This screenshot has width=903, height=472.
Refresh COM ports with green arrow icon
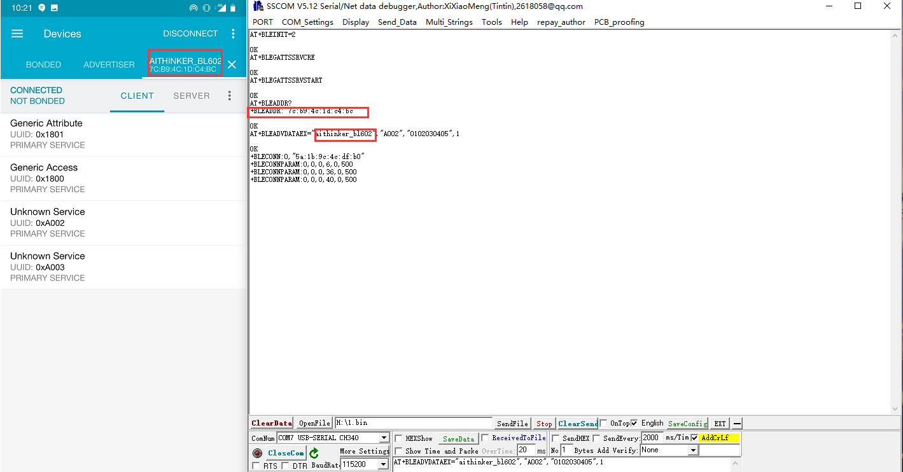click(x=314, y=453)
